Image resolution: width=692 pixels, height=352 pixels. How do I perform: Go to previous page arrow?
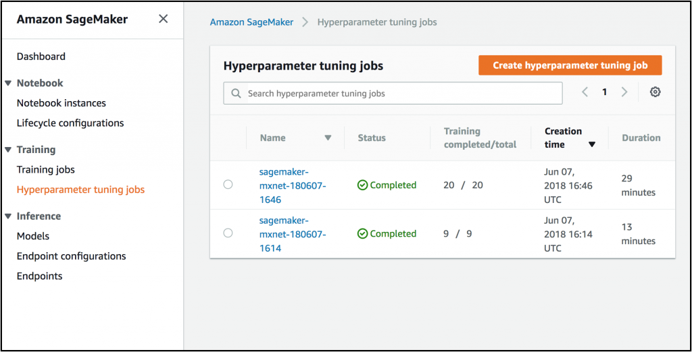click(x=585, y=92)
